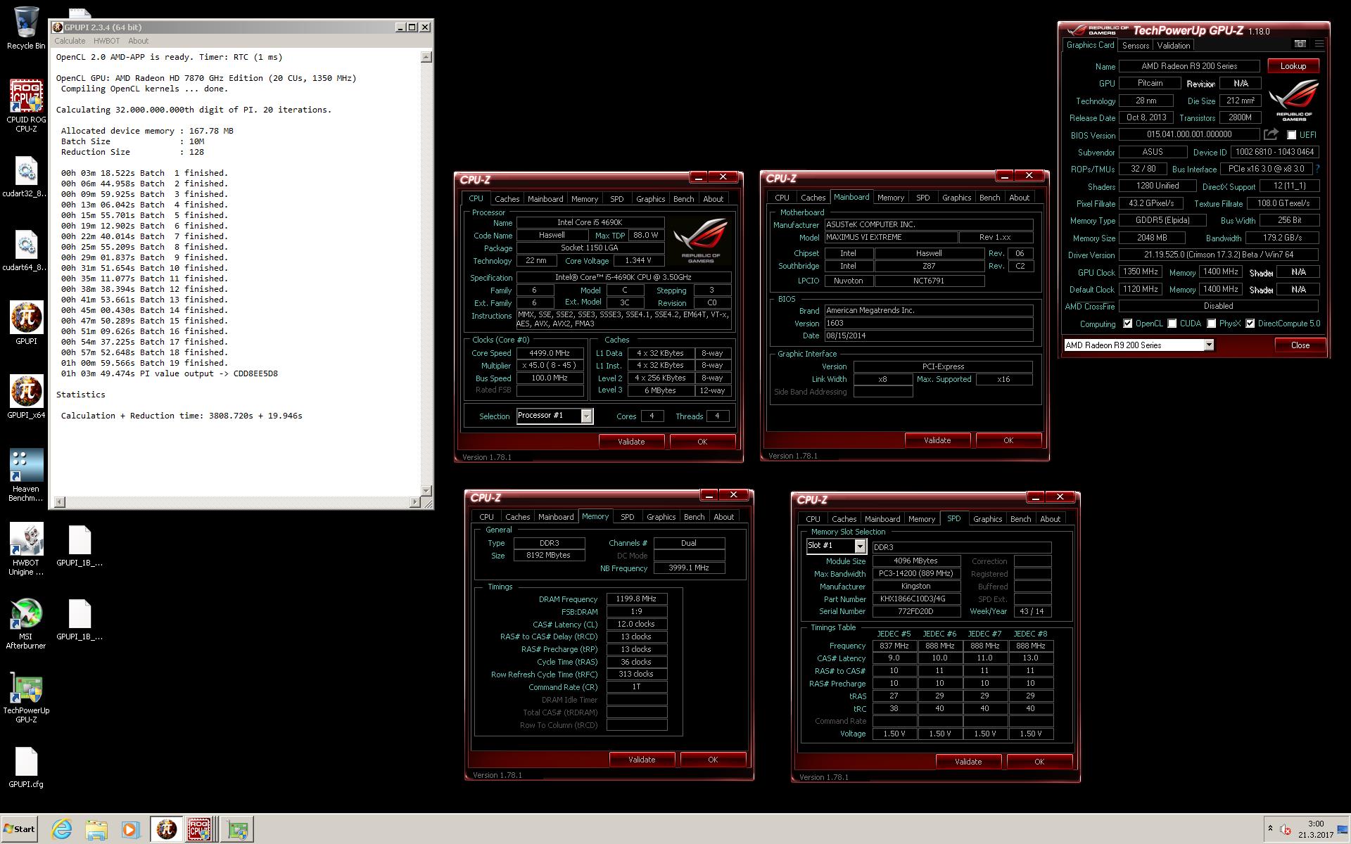Screen dimensions: 1351x844
Task: Open HWBOT menu in GPUPI
Action: 106,41
